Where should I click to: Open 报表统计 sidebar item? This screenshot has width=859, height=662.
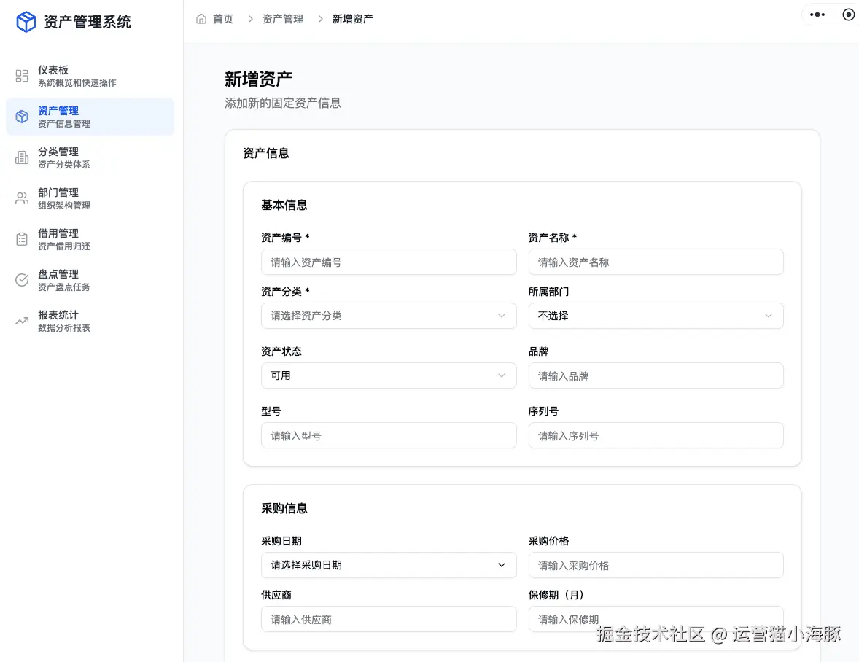(90, 321)
